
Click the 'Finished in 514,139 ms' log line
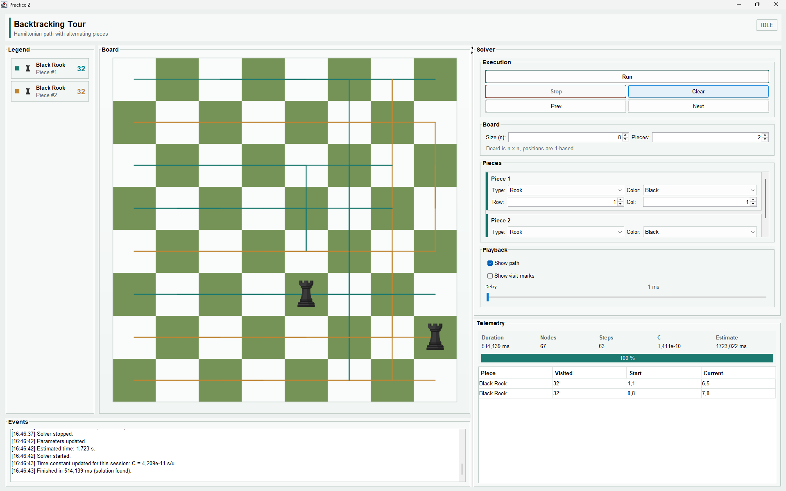pyautogui.click(x=71, y=471)
